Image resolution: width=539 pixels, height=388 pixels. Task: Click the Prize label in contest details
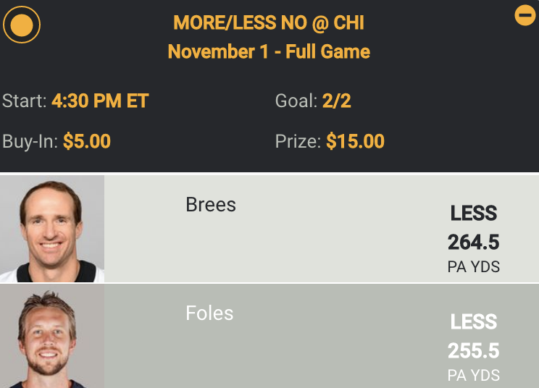click(x=298, y=140)
